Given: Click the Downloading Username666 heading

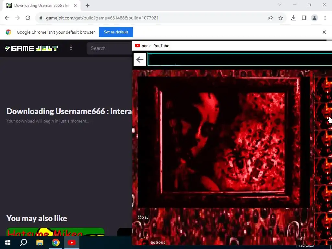Looking at the screenshot, I should (69, 112).
